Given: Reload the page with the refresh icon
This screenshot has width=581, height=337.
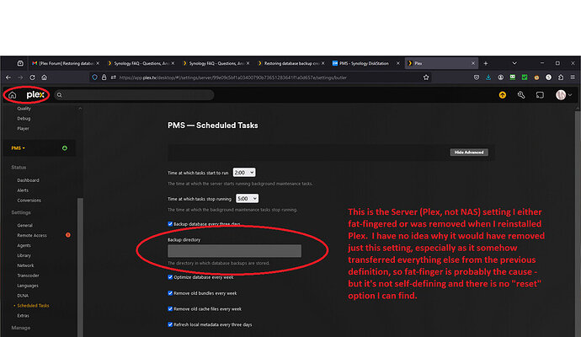Looking at the screenshot, I should click(x=32, y=78).
